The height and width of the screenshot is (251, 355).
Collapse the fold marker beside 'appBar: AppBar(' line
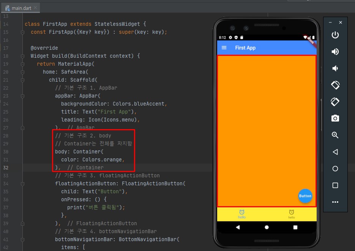[22, 96]
